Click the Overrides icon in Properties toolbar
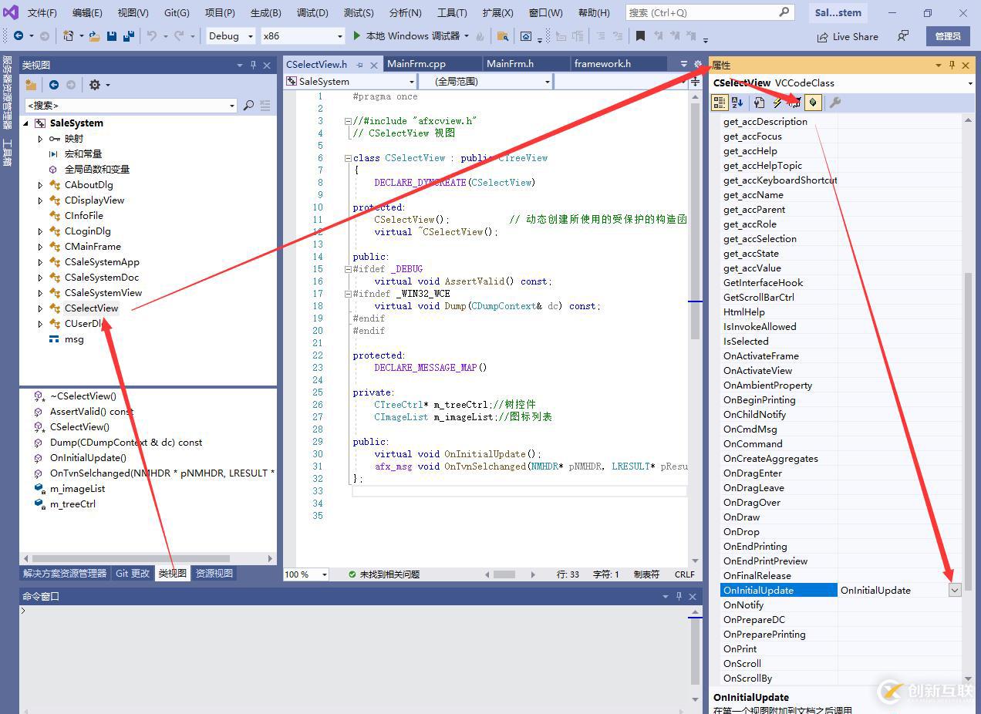This screenshot has height=714, width=981. [813, 103]
